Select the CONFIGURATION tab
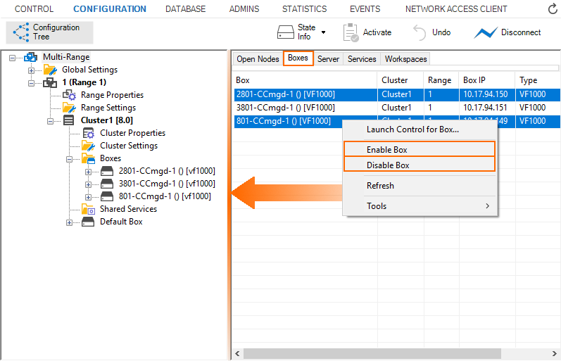561x361 pixels. pos(110,9)
